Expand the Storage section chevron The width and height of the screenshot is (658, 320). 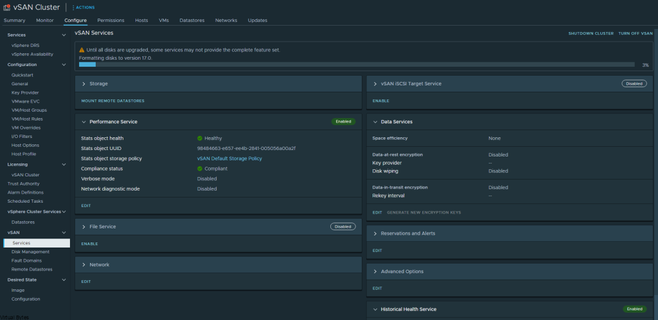coord(84,84)
